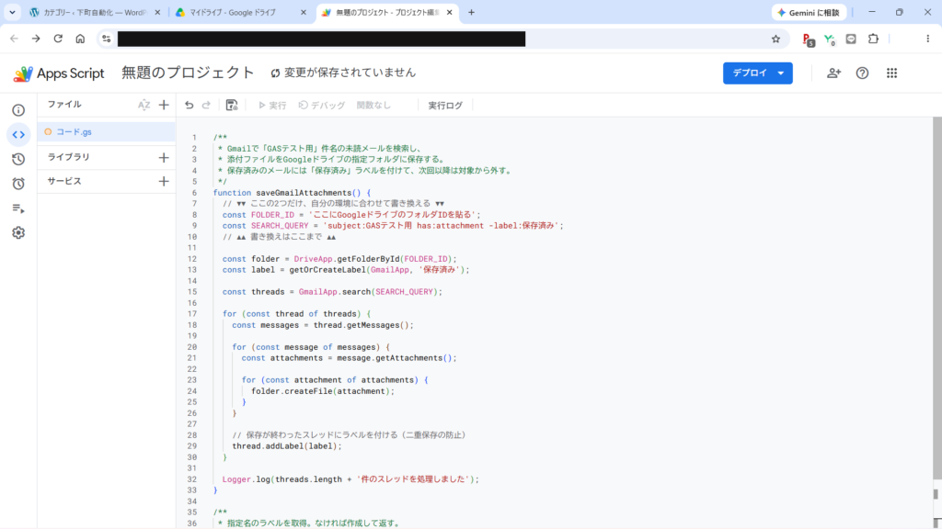
Task: Select the 無題のプロジェクト browser tab
Action: (x=387, y=12)
